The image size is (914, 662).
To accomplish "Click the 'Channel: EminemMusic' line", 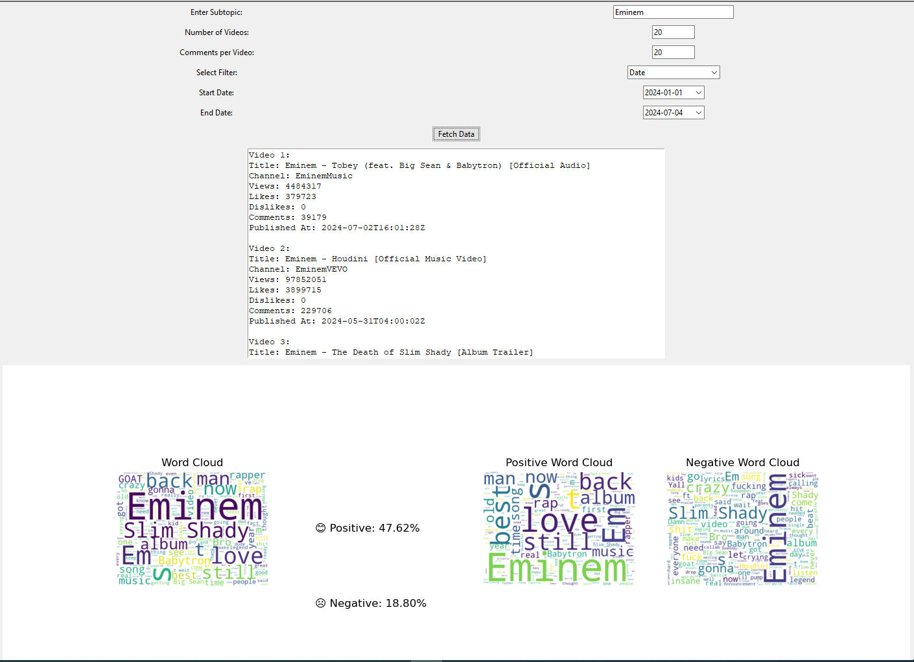I will click(301, 176).
